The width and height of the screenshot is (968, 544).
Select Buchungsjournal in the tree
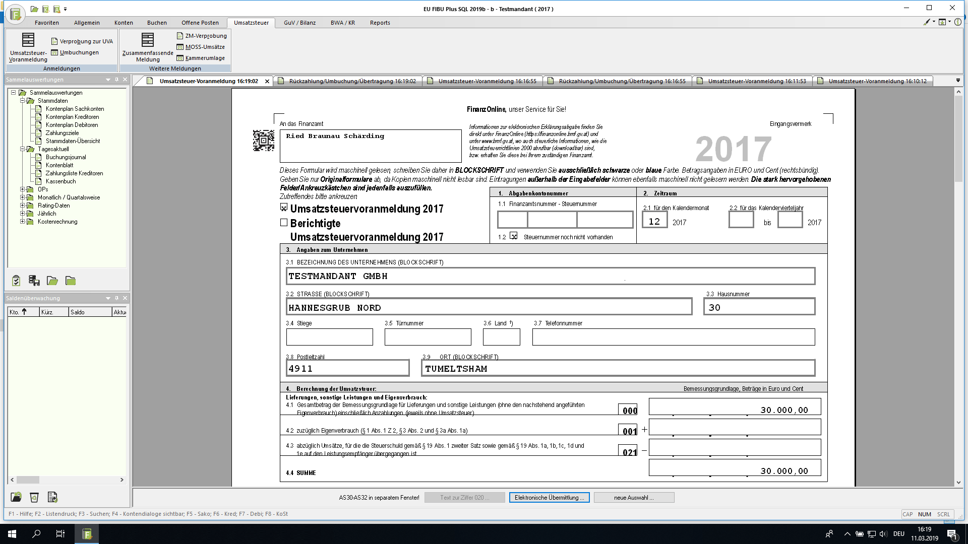pyautogui.click(x=66, y=157)
